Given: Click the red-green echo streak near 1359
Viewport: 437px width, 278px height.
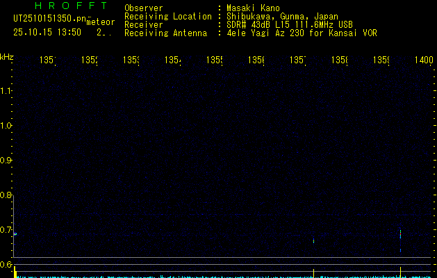Looking at the screenshot, I should pos(400,234).
